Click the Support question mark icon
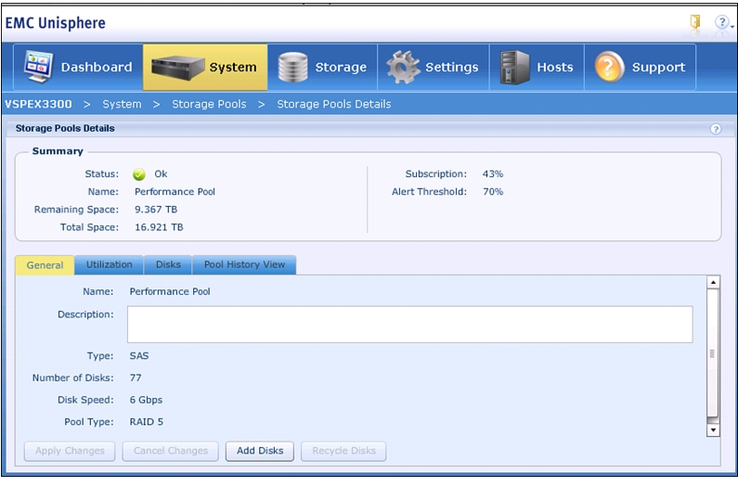Image resolution: width=738 pixels, height=487 pixels. [609, 67]
